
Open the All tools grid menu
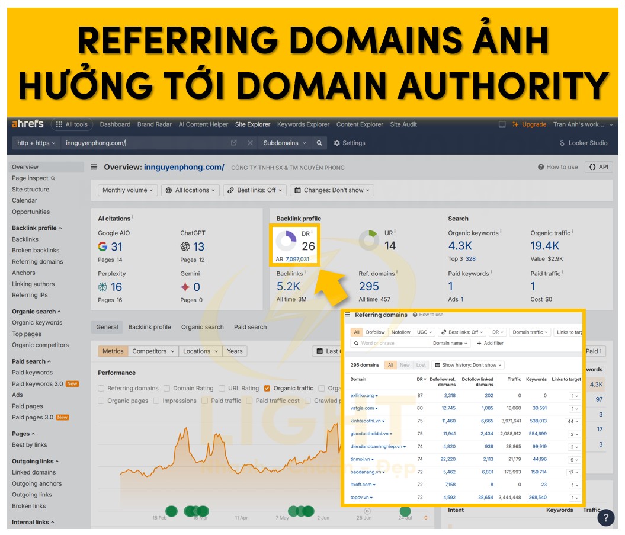coord(72,124)
